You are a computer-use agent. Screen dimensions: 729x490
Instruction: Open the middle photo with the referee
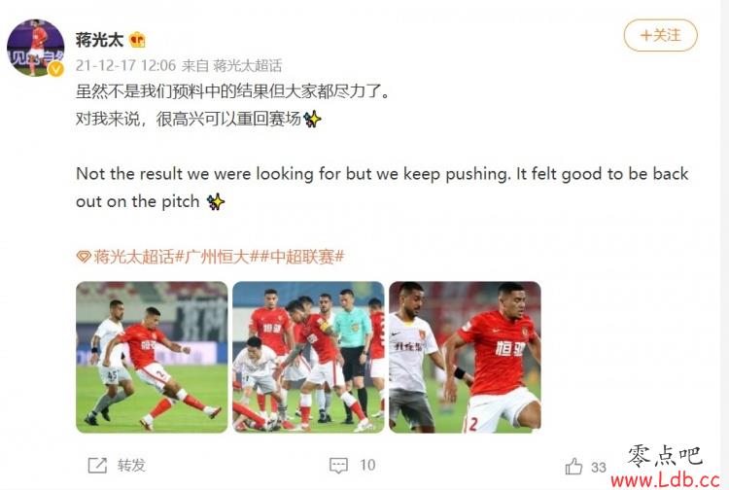308,357
